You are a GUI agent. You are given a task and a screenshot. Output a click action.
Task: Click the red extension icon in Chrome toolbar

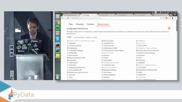(166, 18)
